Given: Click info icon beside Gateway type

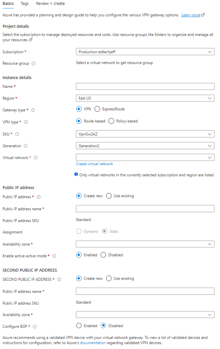Looking at the screenshot, I should 33,110.
